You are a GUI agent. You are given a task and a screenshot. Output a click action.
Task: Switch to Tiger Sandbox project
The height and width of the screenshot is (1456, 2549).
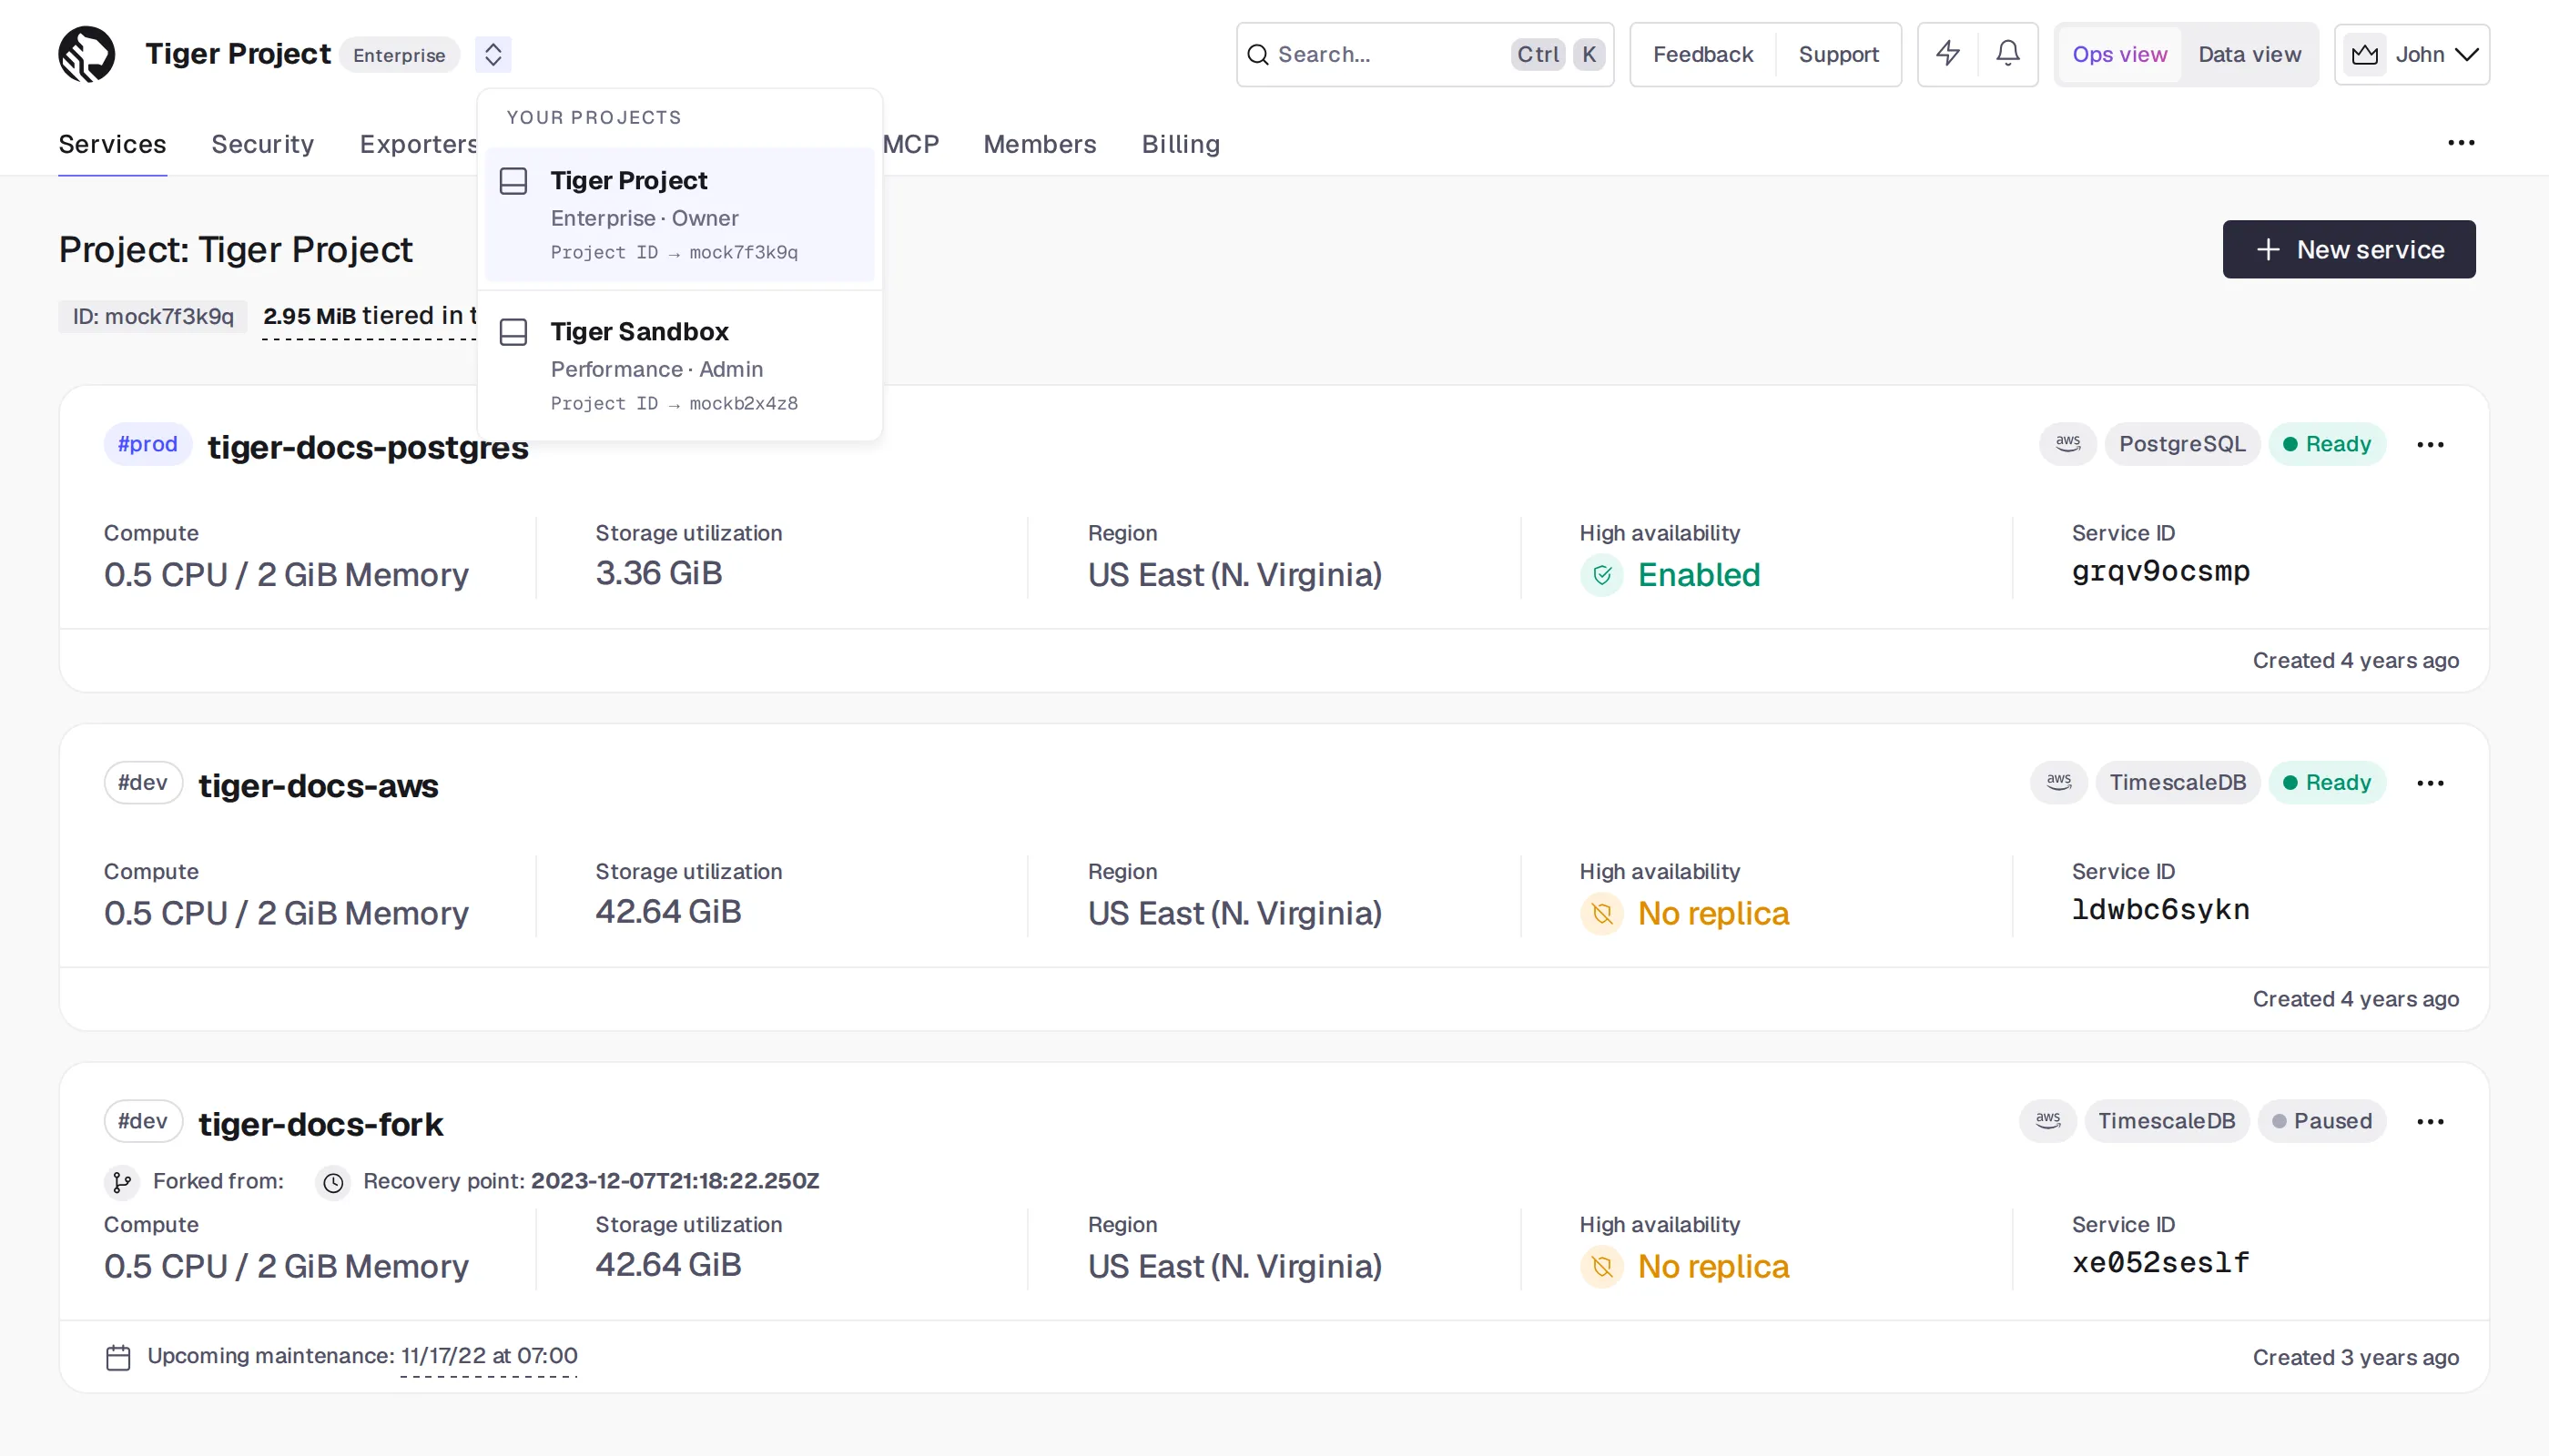pyautogui.click(x=679, y=365)
